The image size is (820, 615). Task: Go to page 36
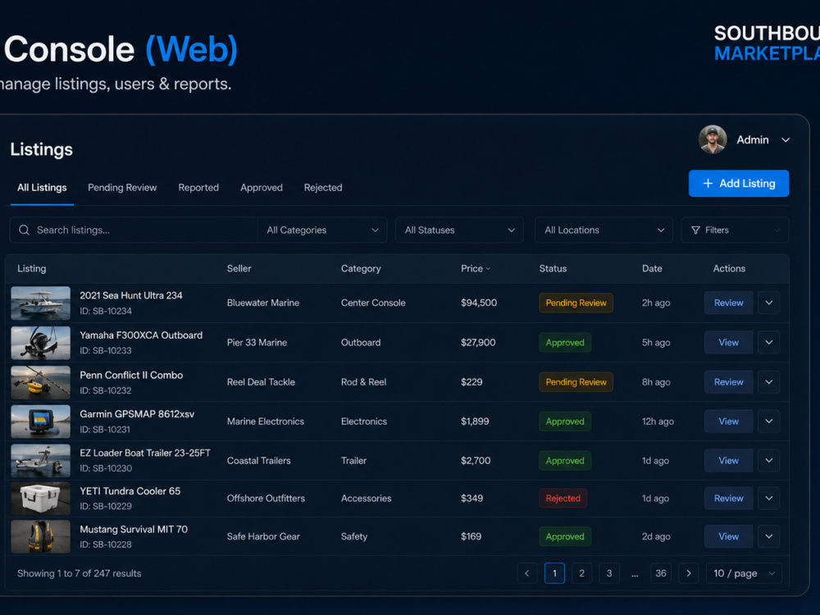[x=661, y=573]
